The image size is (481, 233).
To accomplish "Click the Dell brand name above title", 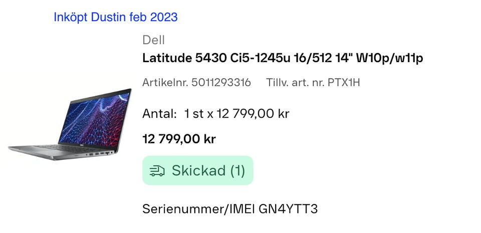I will 153,40.
